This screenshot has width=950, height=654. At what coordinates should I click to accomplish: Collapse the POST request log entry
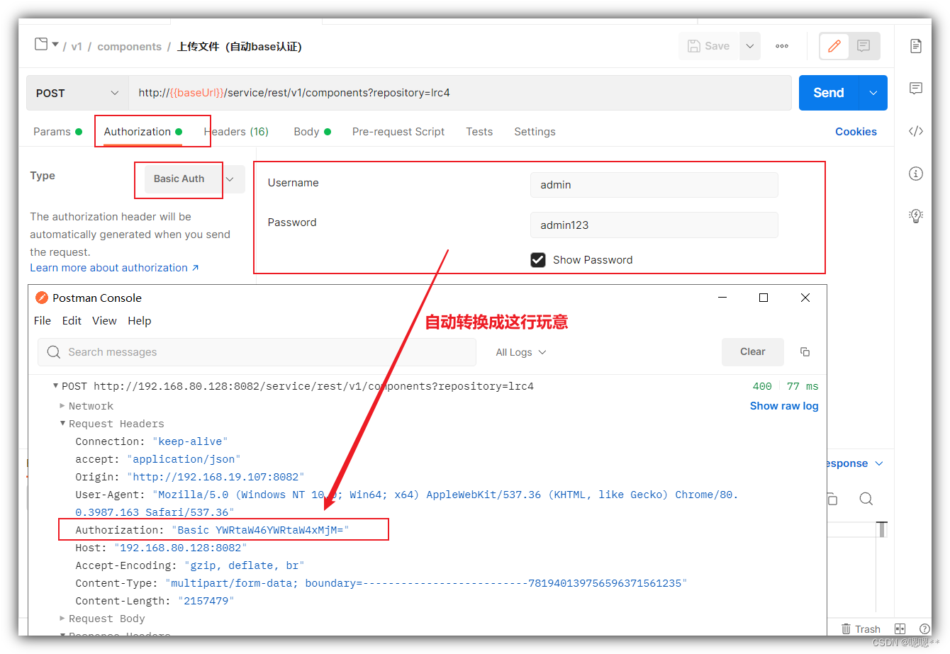pyautogui.click(x=55, y=386)
